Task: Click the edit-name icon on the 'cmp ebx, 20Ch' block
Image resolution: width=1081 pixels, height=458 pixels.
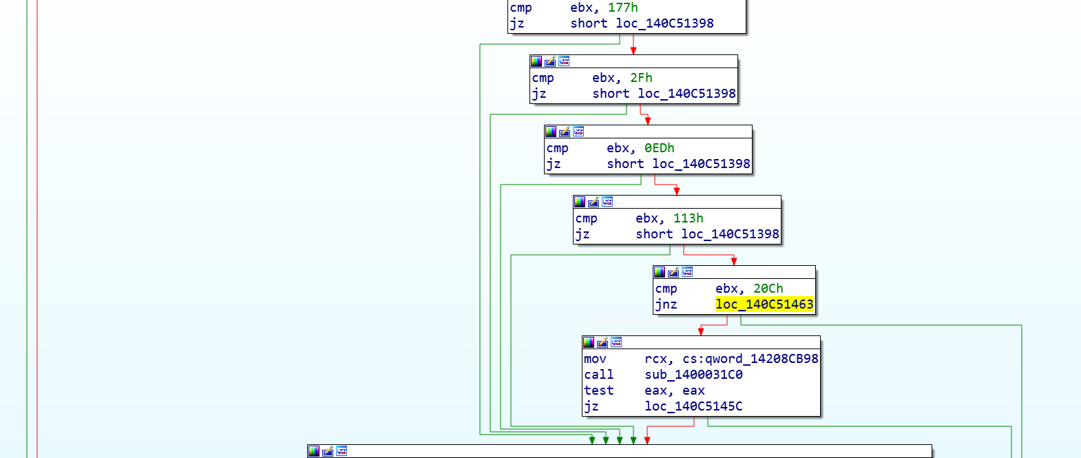Action: (673, 272)
